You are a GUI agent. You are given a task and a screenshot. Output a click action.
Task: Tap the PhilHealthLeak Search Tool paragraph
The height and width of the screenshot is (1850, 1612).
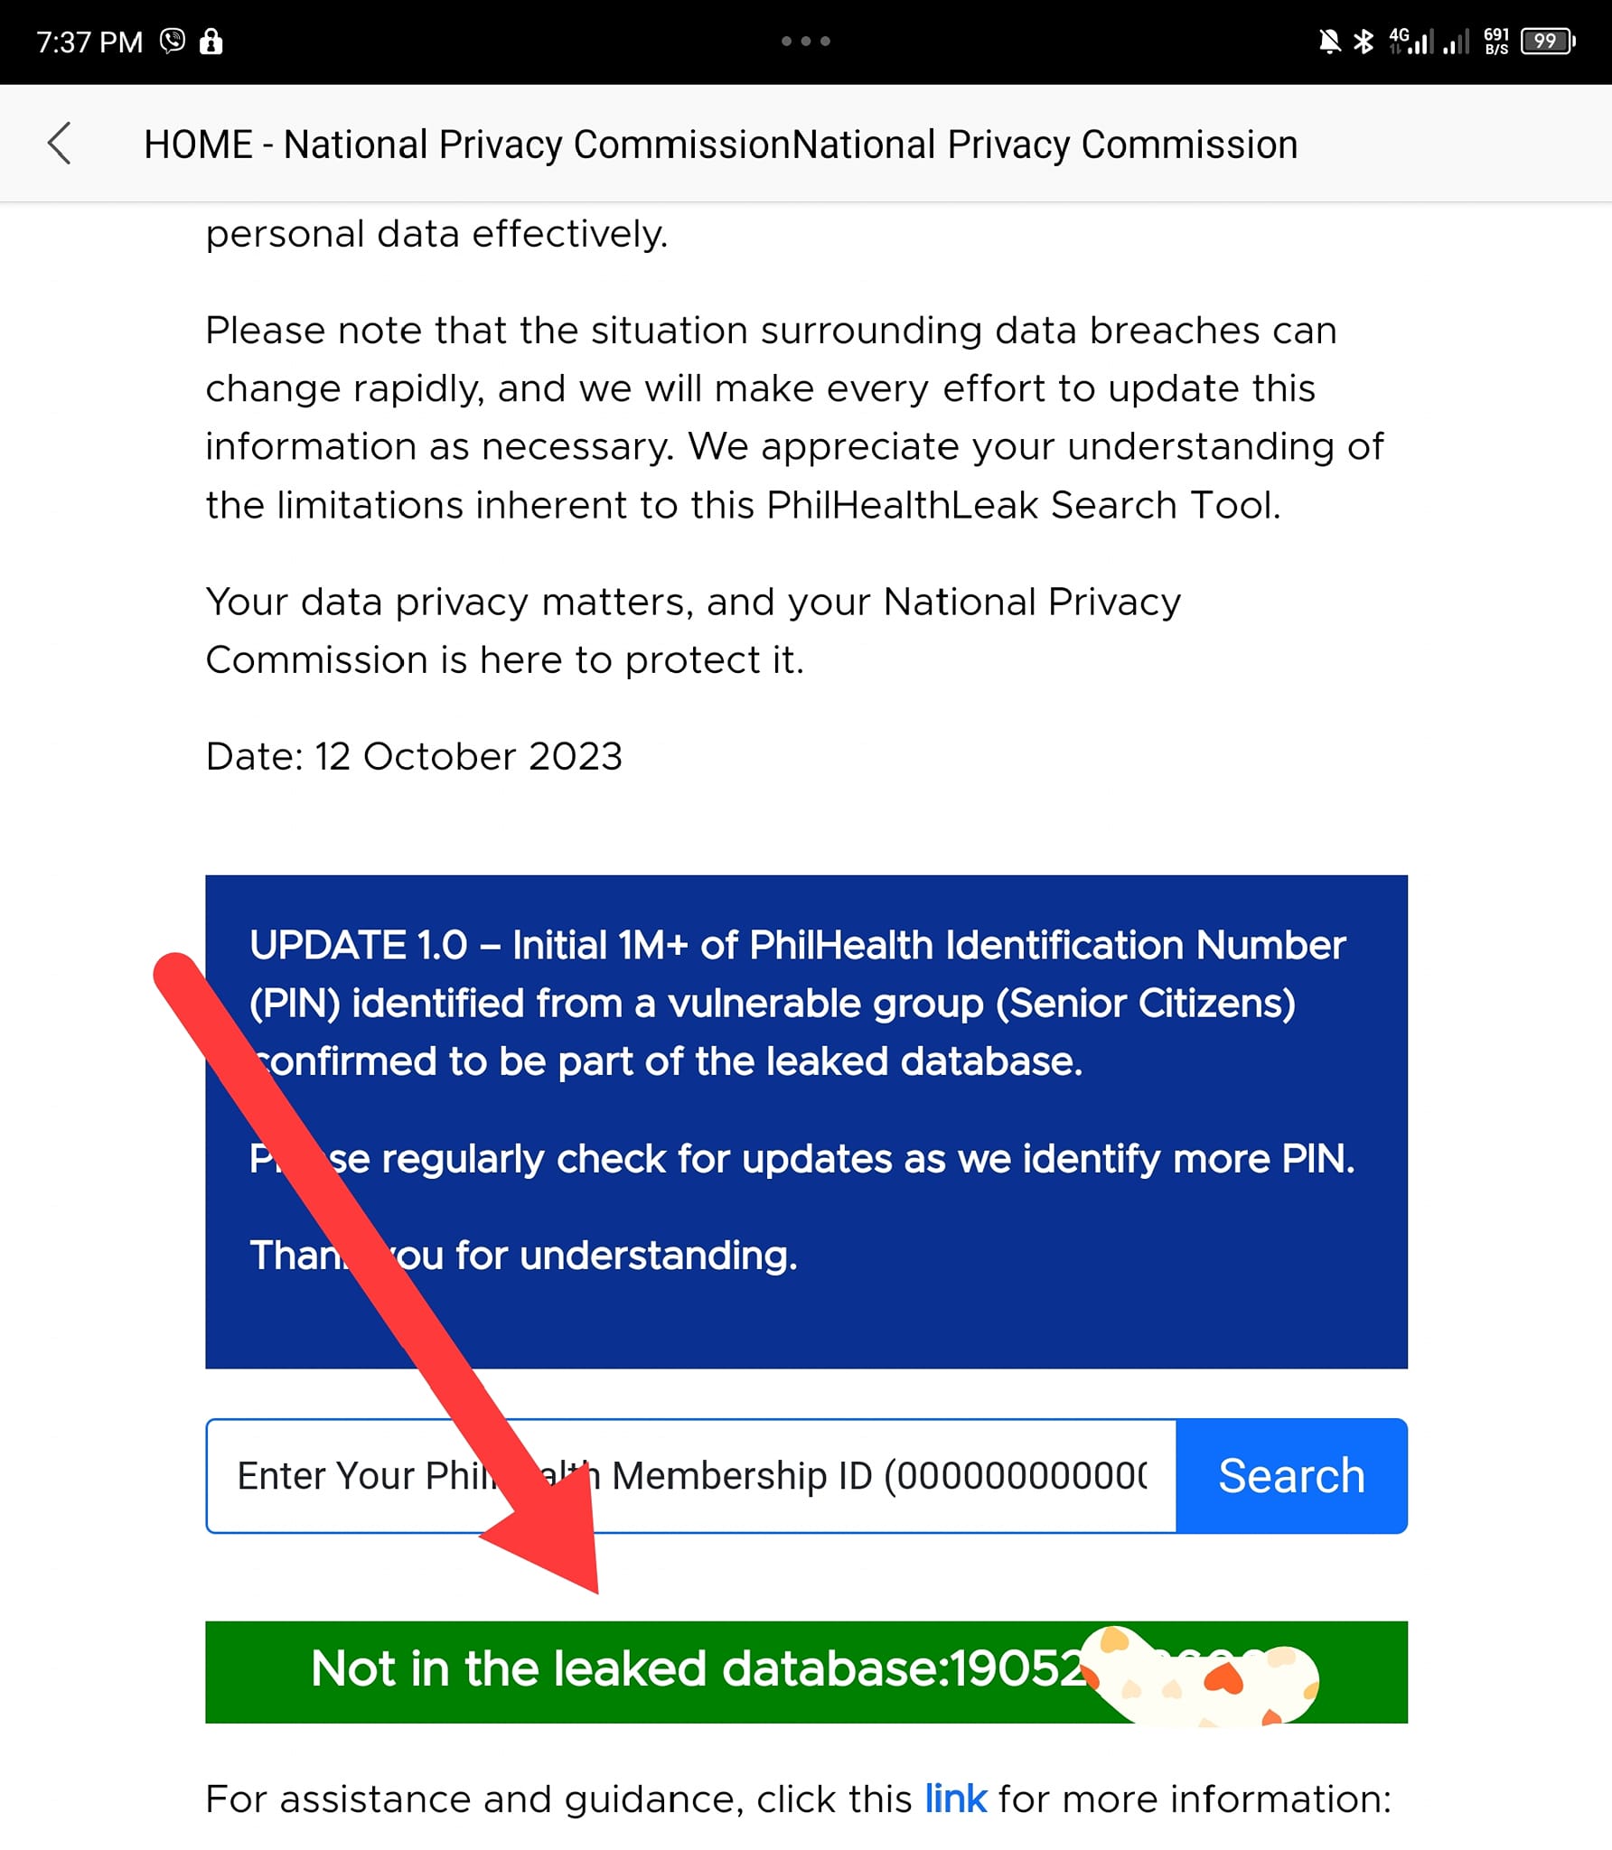pos(795,417)
